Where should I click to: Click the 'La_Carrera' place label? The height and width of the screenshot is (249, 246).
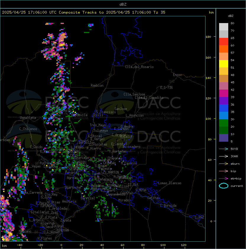(x=33, y=193)
